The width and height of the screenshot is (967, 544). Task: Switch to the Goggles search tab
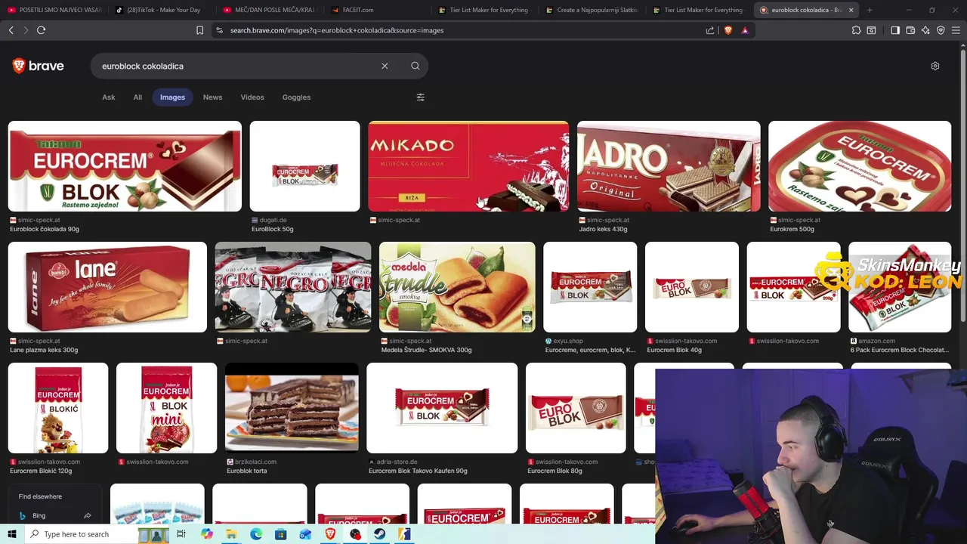pos(296,97)
